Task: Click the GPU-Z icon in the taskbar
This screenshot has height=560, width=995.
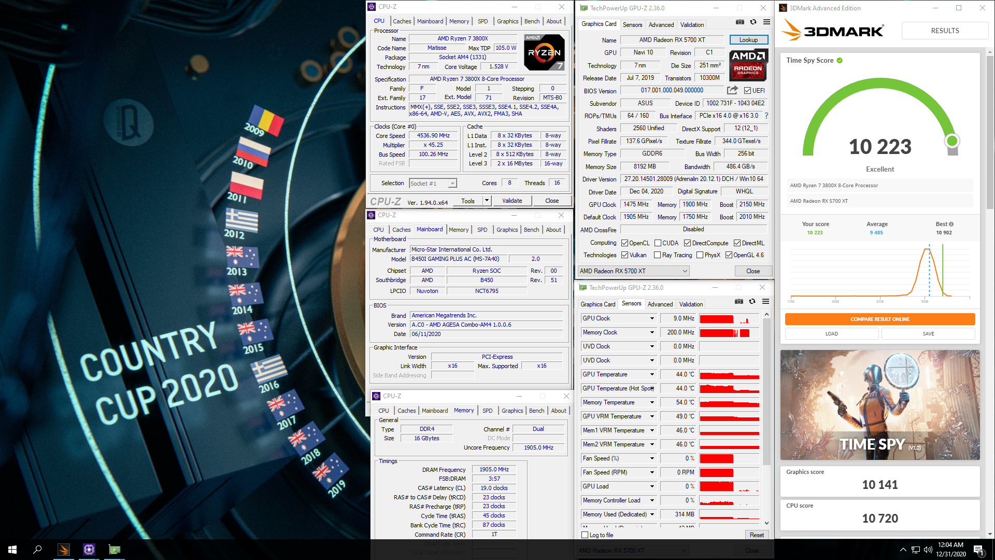Action: [x=115, y=550]
